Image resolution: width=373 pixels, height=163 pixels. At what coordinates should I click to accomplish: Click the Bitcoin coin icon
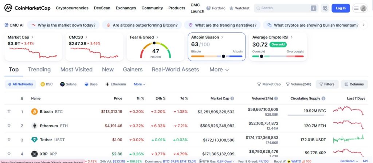(35, 112)
